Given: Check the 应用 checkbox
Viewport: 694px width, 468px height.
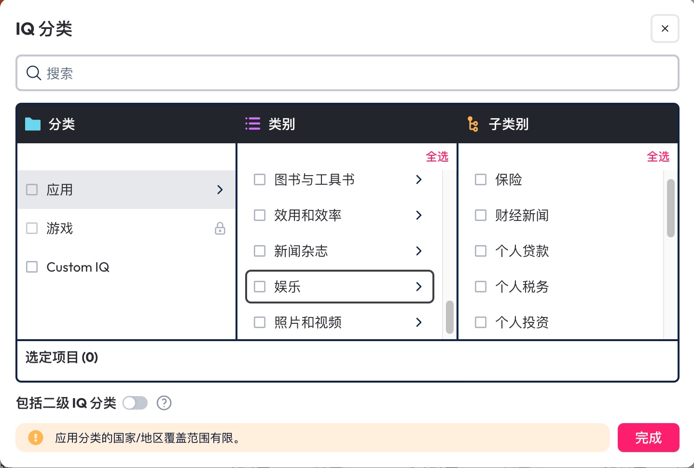Looking at the screenshot, I should point(32,190).
